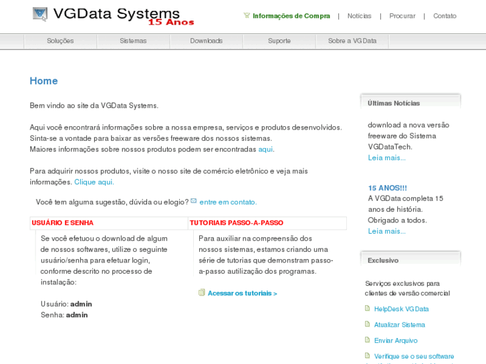This screenshot has height=364, width=486.
Task: Click the VGData Systems logo icon
Action: (x=40, y=14)
